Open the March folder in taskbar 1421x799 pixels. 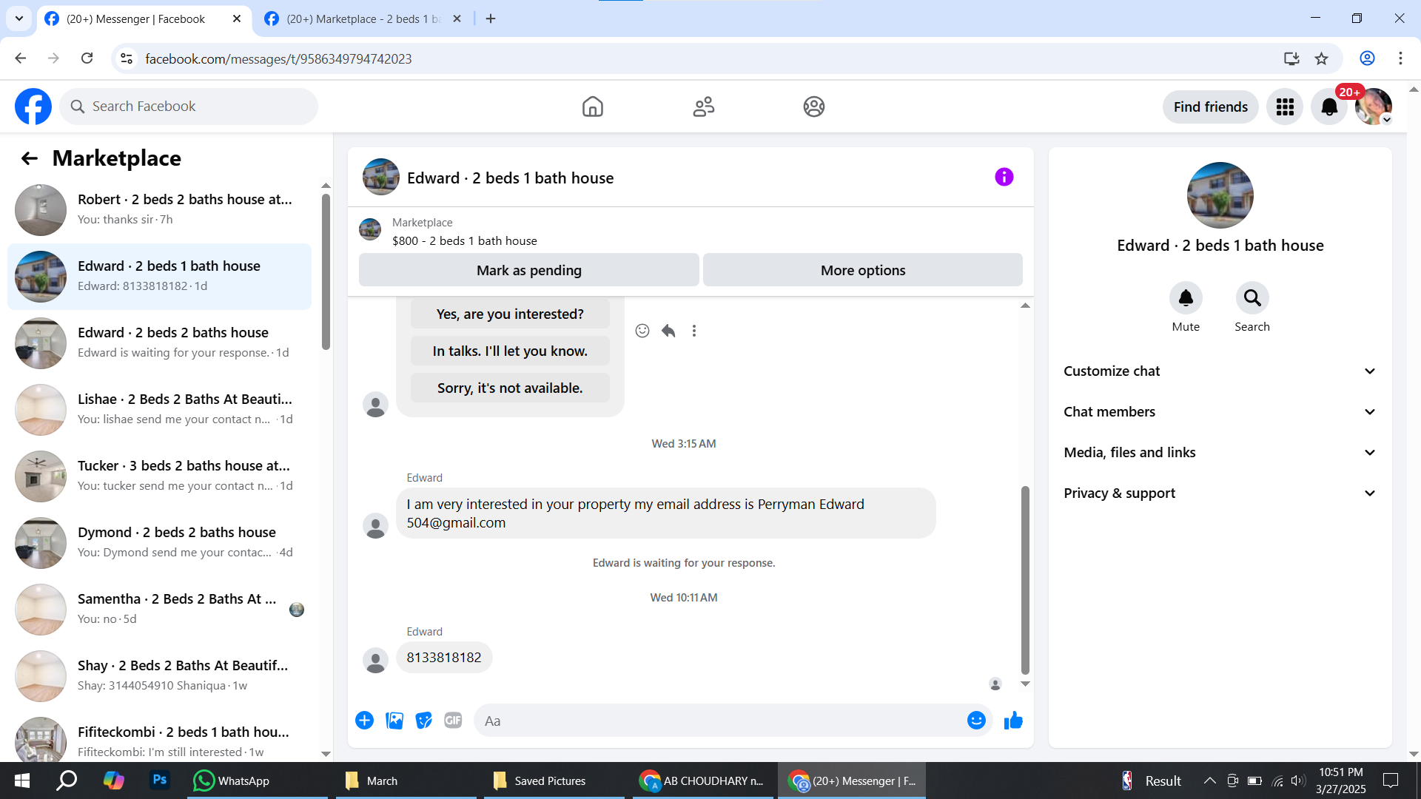[x=406, y=781]
